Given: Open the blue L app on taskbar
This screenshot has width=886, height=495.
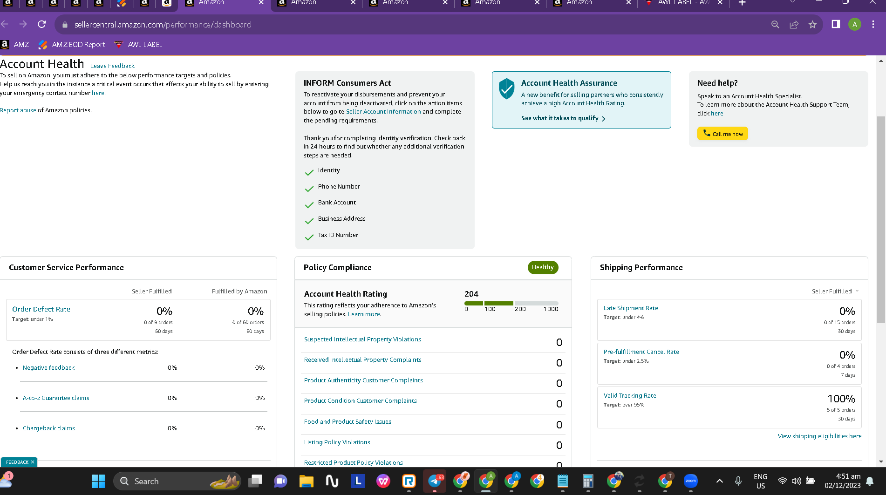Looking at the screenshot, I should tap(358, 481).
